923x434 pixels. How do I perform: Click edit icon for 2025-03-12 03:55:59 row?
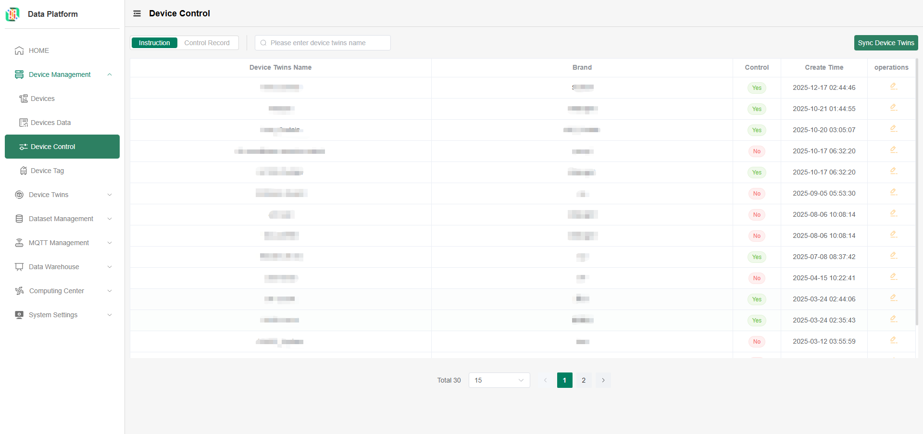(893, 340)
